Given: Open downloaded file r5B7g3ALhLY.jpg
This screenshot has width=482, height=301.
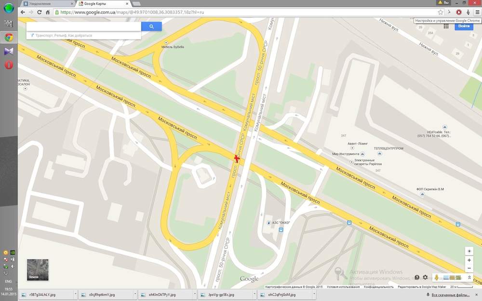Looking at the screenshot, I should [46, 295].
